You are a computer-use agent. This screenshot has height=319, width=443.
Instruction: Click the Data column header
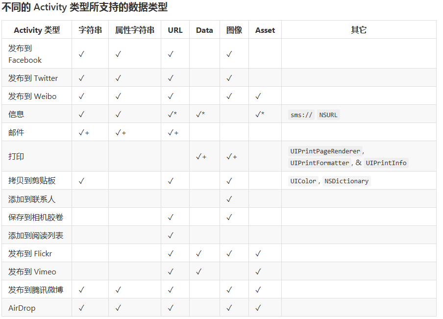click(x=204, y=30)
